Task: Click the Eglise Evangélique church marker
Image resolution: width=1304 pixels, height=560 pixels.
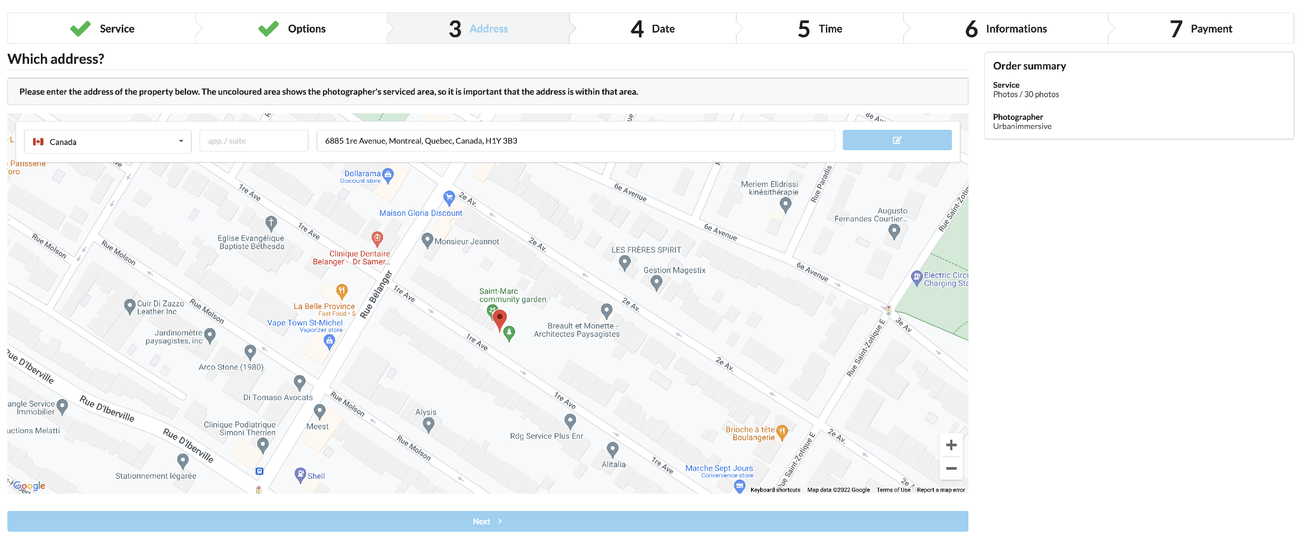Action: [271, 222]
